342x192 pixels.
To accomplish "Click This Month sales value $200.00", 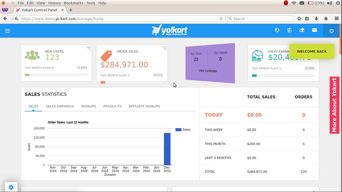I will [x=254, y=144].
